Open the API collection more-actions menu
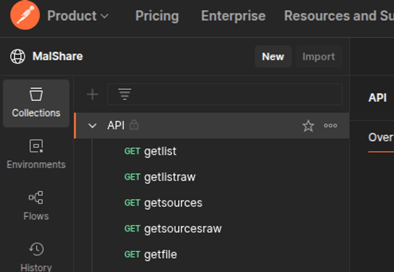Viewport: 394px width, 272px height. [x=331, y=126]
